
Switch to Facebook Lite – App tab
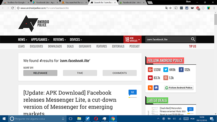[45, 2]
